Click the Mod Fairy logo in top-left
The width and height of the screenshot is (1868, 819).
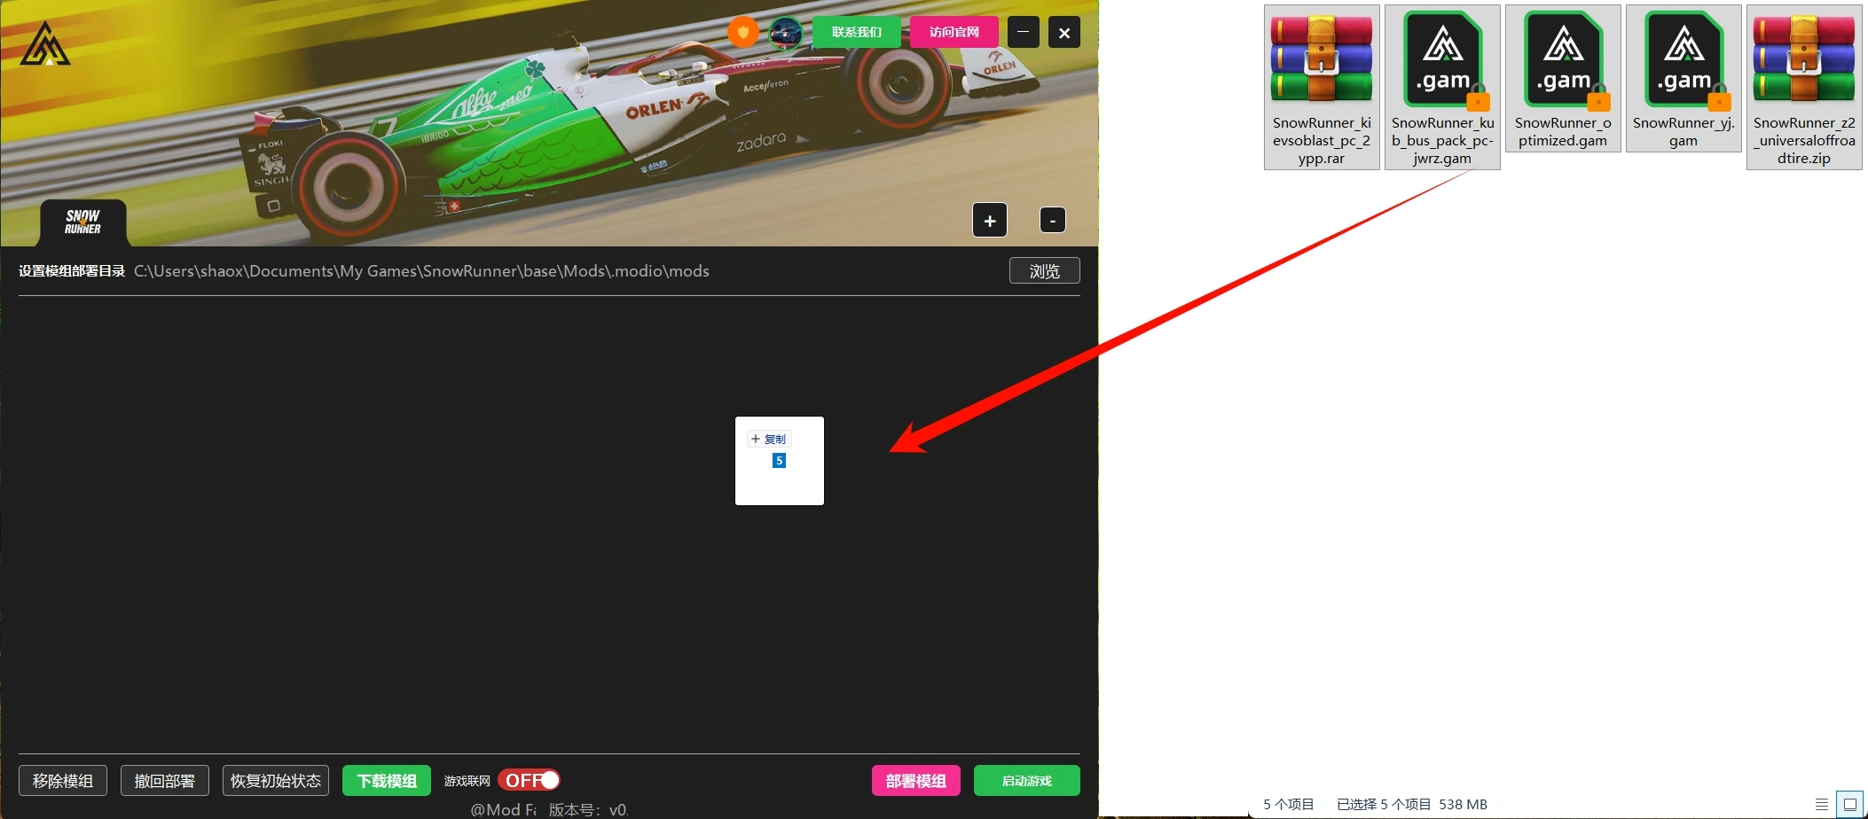(45, 44)
